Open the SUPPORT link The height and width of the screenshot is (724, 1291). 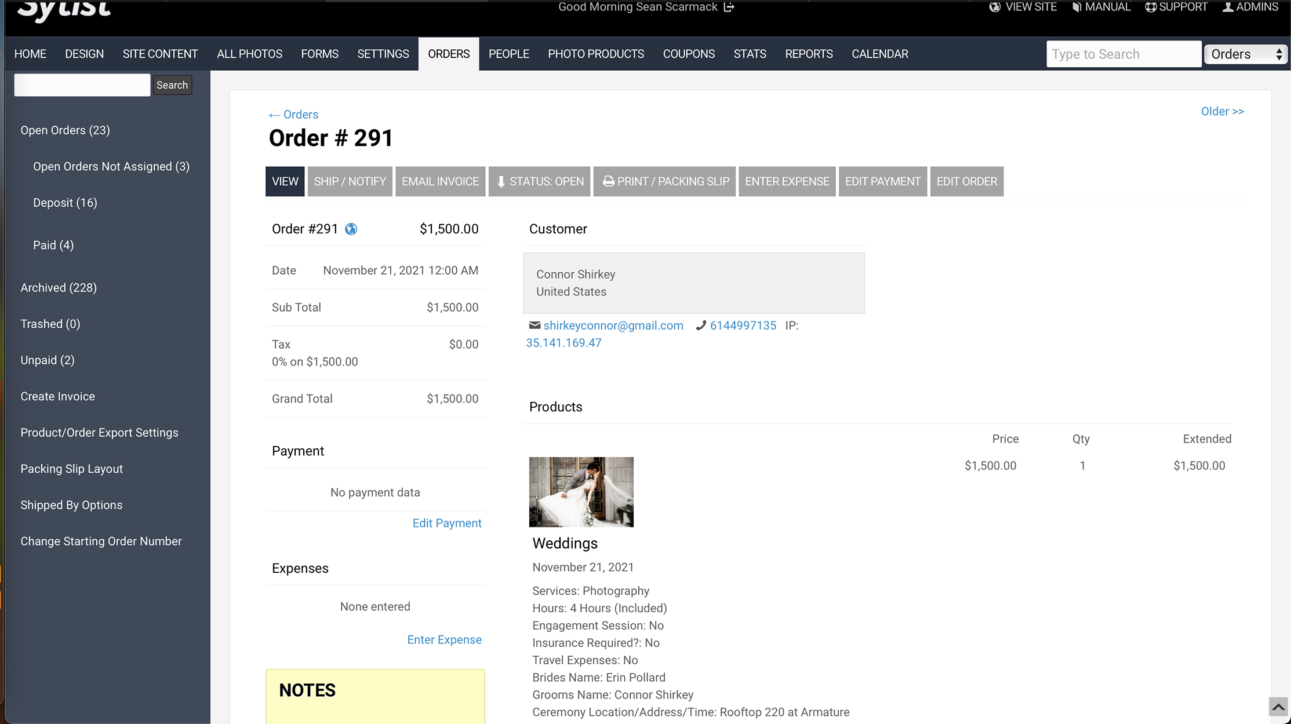tap(1176, 7)
